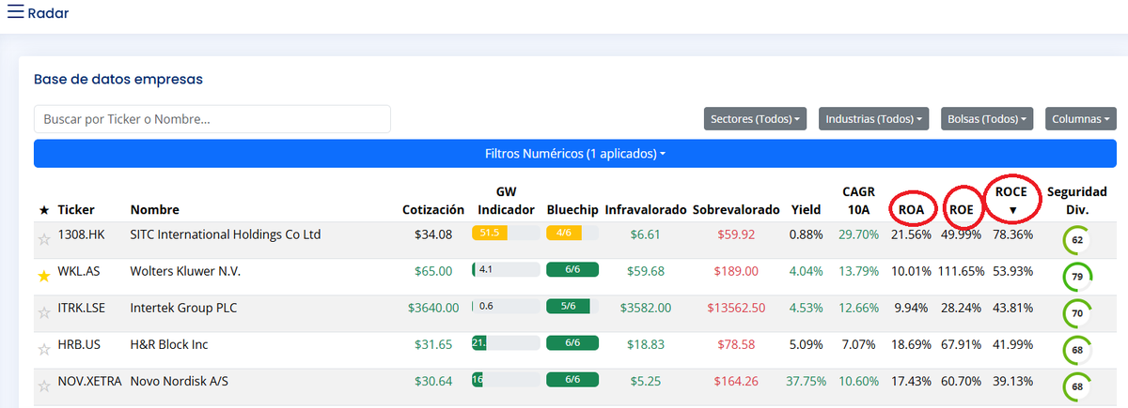Sort table by Yield column
The image size is (1128, 408).
pyautogui.click(x=806, y=210)
